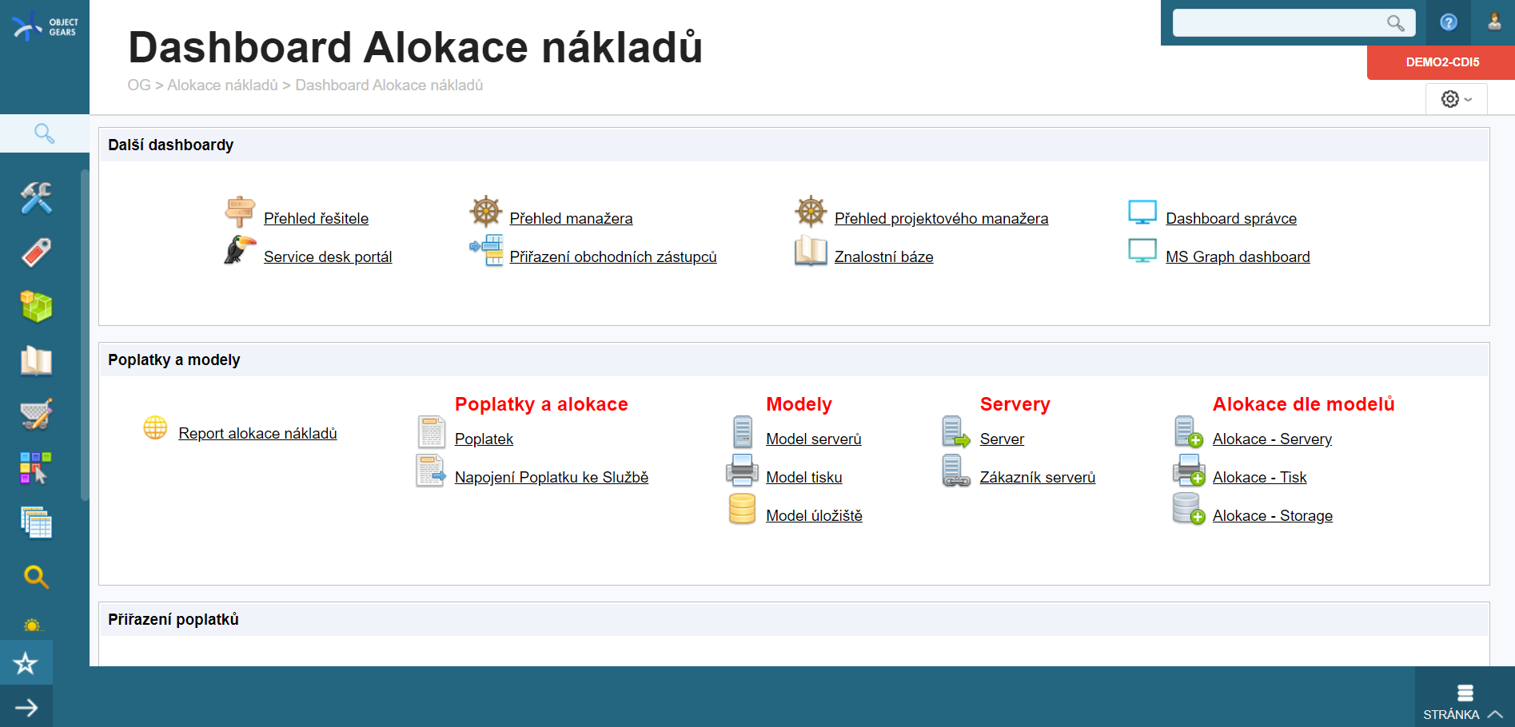This screenshot has height=727, width=1515.
Task: Open the Přehled manažera dashboard link
Action: [571, 218]
